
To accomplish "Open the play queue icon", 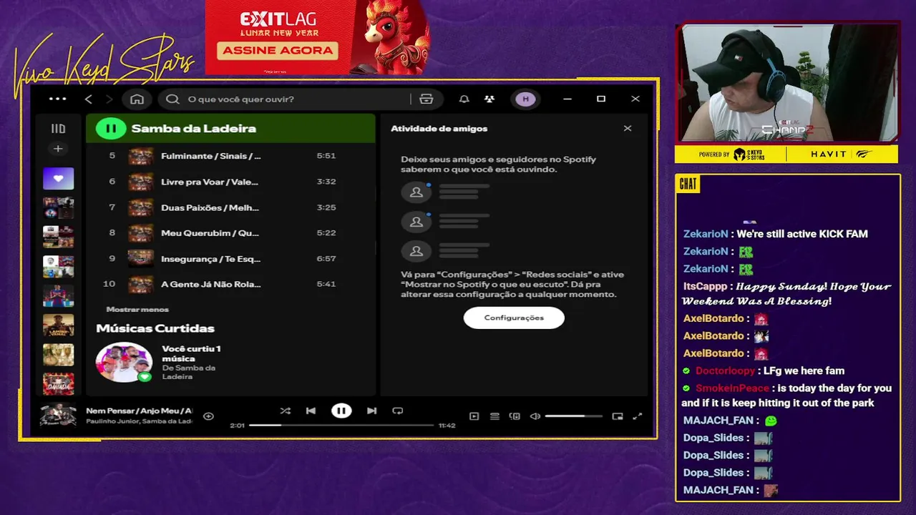I will pyautogui.click(x=494, y=416).
